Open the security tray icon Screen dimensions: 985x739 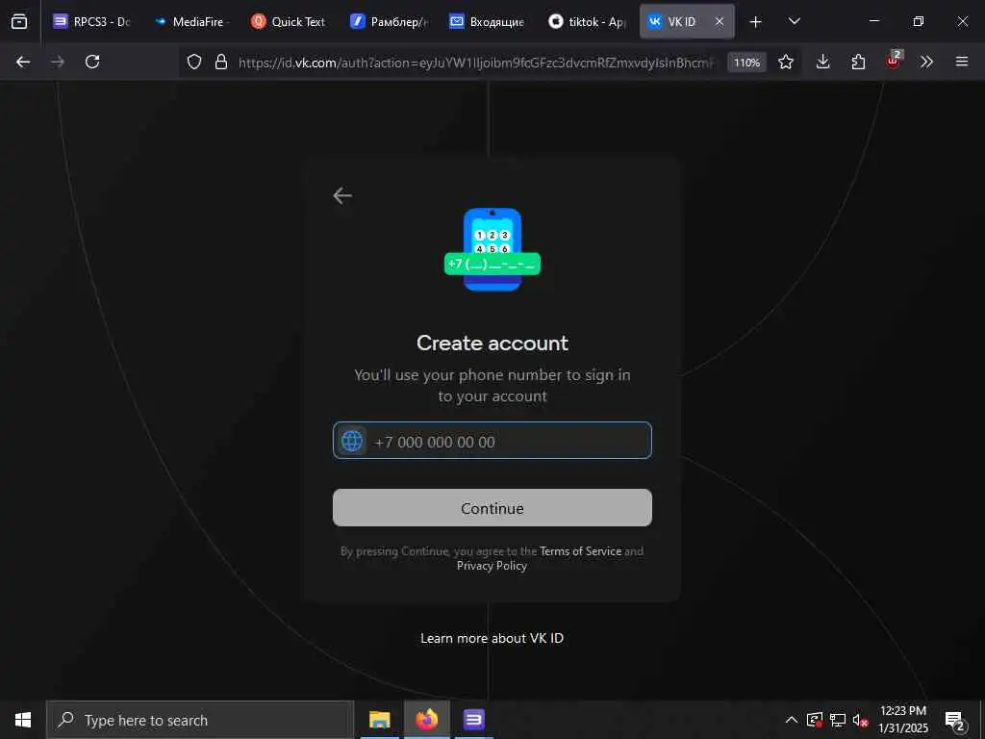tap(814, 720)
